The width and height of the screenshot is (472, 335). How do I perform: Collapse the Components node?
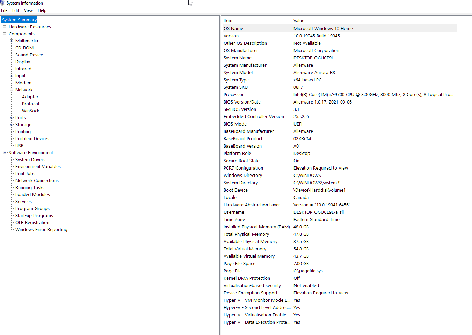[5, 34]
